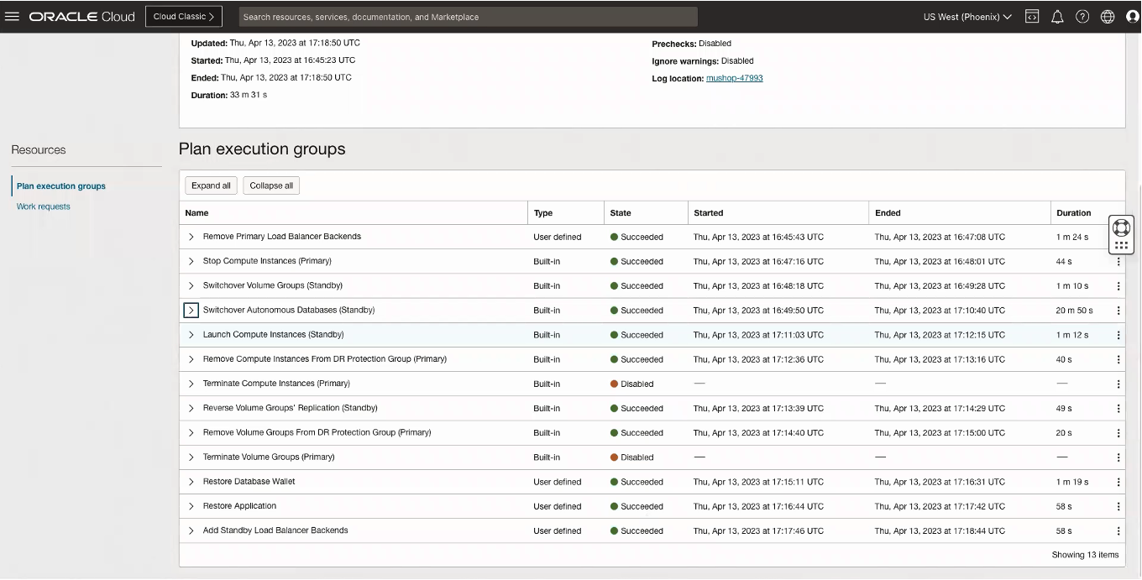Open actions menu for Restore Application row
The height and width of the screenshot is (580, 1142).
1118,505
